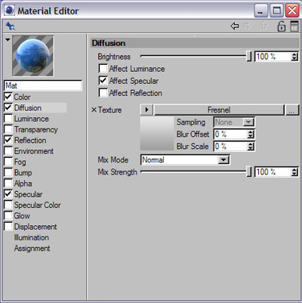Enable the Displacement channel checkbox
The width and height of the screenshot is (302, 303).
tap(8, 227)
